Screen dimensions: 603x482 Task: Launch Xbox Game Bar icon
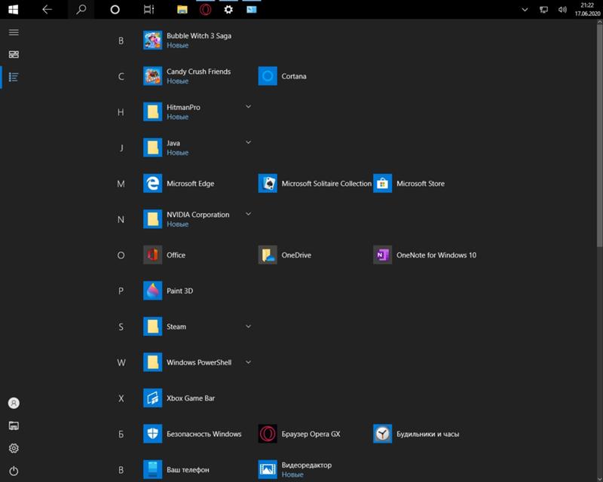pyautogui.click(x=153, y=398)
